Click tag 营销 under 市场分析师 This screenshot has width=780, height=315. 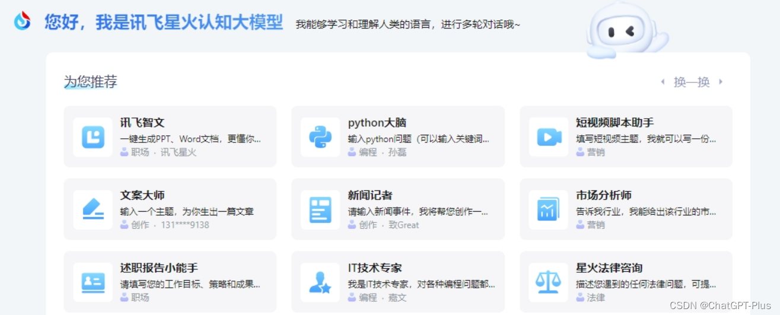pos(596,225)
